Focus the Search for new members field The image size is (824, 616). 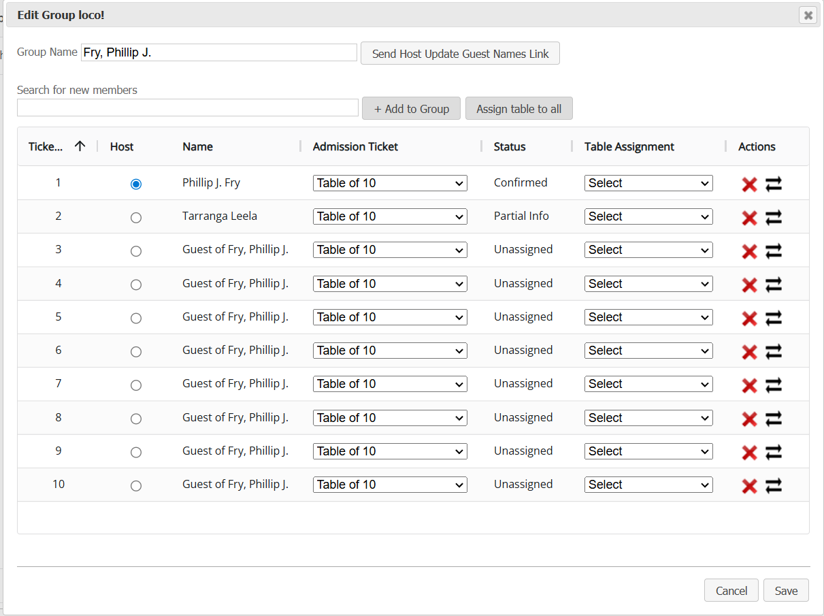(187, 108)
